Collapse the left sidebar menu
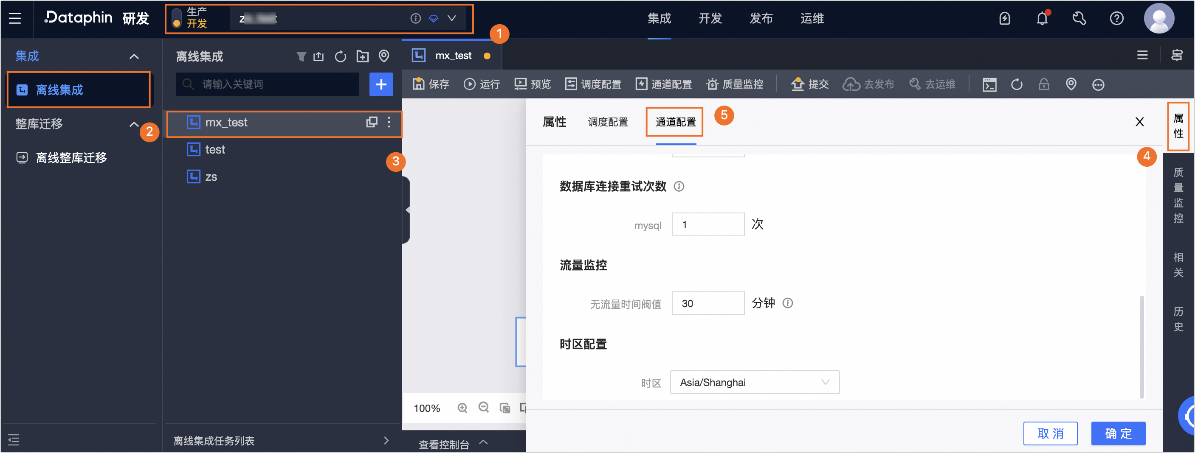 click(x=14, y=439)
